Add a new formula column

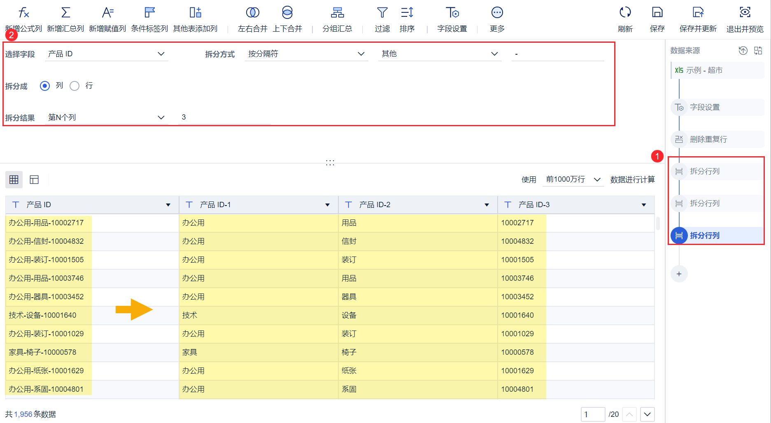(23, 19)
